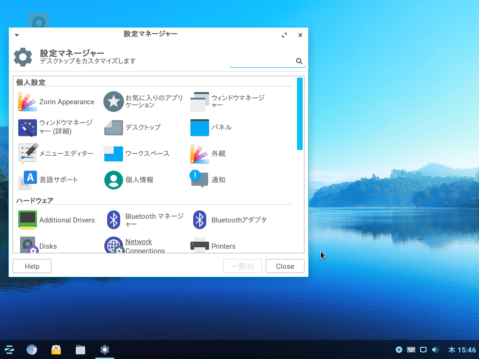The width and height of the screenshot is (479, 359).
Task: Click the Help button
Action: [32, 266]
